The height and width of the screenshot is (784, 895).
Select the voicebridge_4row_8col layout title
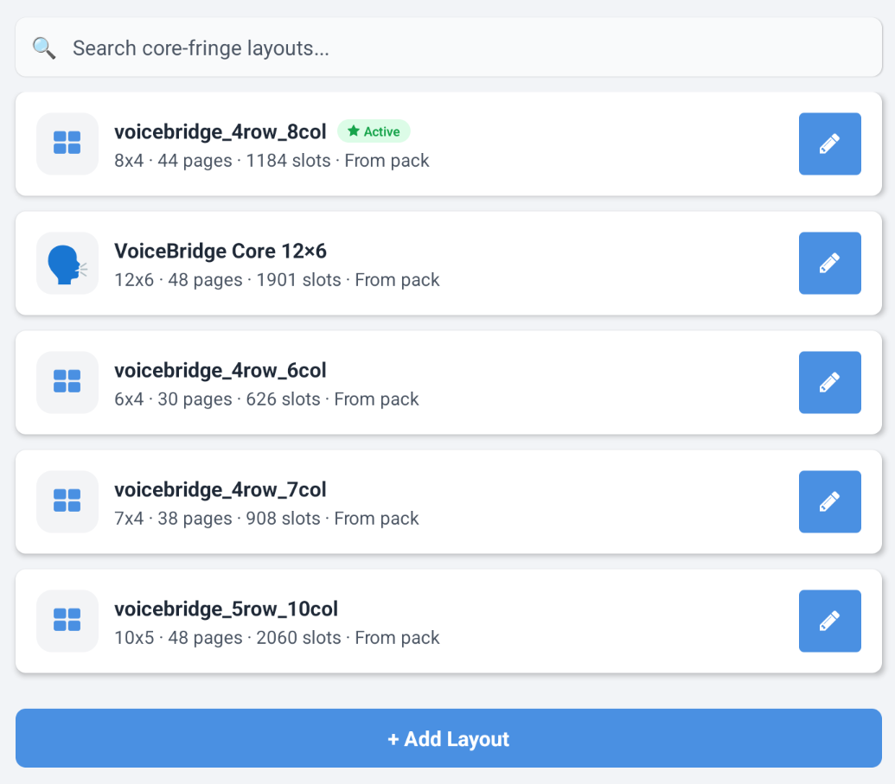point(220,131)
